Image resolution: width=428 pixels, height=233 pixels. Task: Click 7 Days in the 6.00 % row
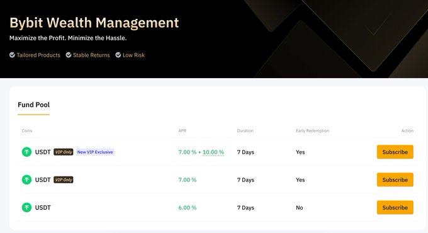(x=245, y=208)
